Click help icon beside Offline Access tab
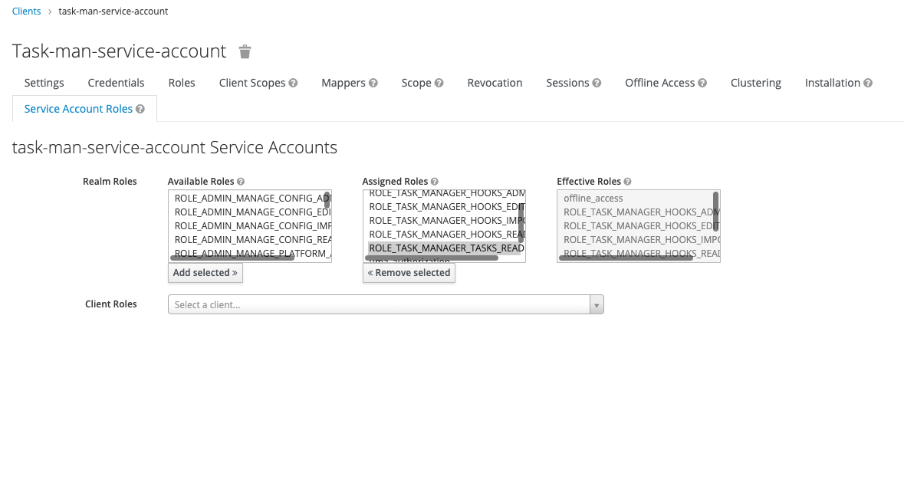The width and height of the screenshot is (904, 486). pos(702,83)
